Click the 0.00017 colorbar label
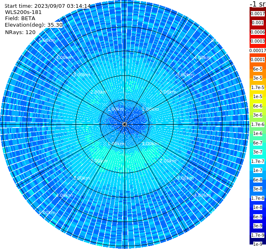266x249 pixels. pos(258,50)
